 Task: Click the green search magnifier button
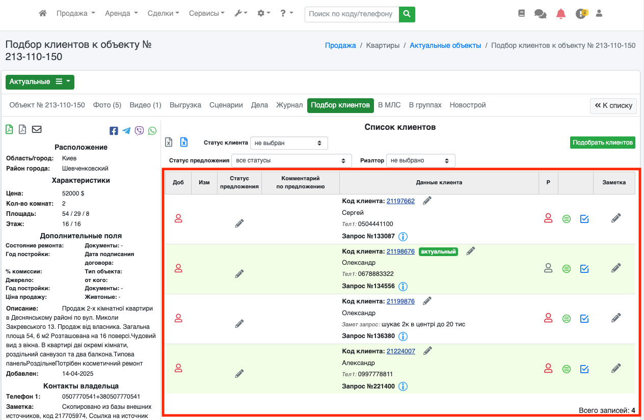pos(407,14)
